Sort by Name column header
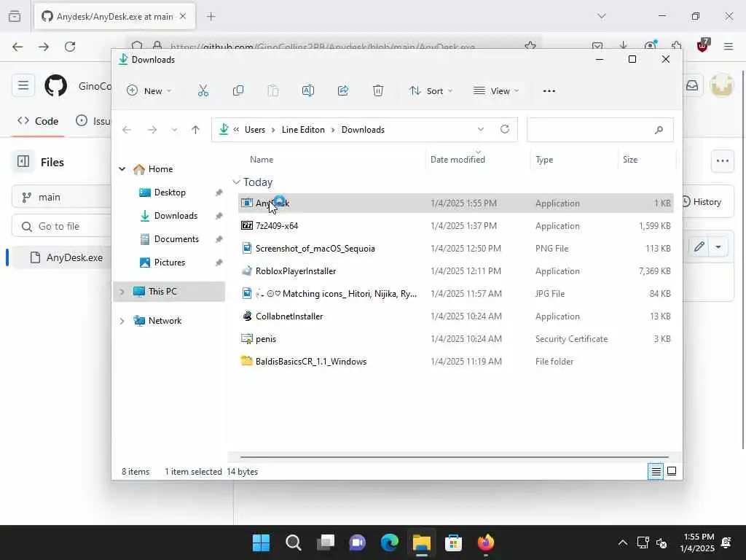The width and height of the screenshot is (746, 560). 262,160
